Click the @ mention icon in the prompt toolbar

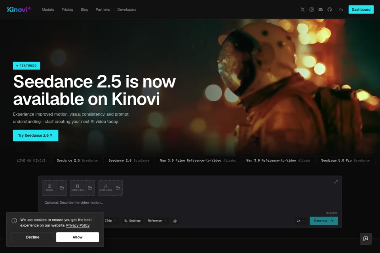point(175,221)
